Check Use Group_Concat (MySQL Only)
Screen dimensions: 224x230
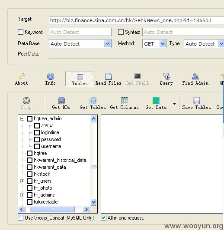[20, 218]
